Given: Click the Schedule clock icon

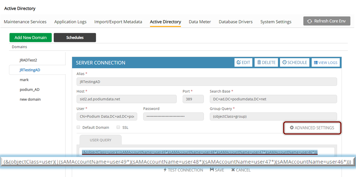Looking at the screenshot, I should (x=284, y=63).
